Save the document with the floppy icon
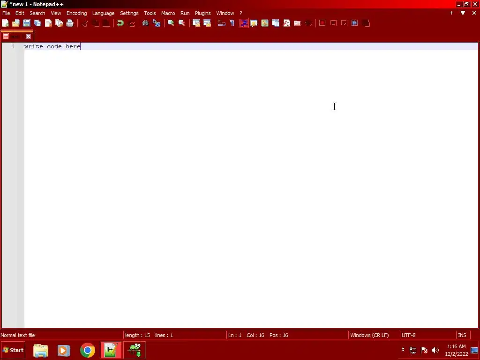 pos(27,23)
